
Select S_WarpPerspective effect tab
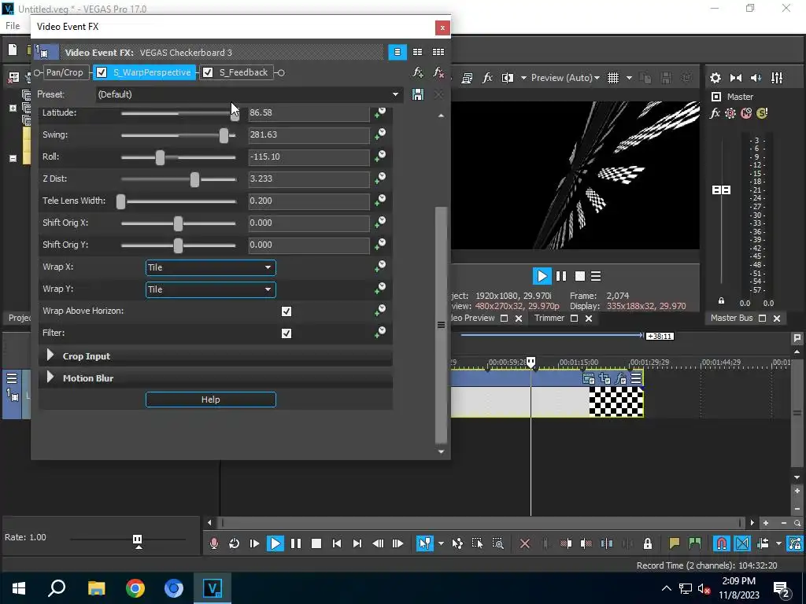point(152,72)
